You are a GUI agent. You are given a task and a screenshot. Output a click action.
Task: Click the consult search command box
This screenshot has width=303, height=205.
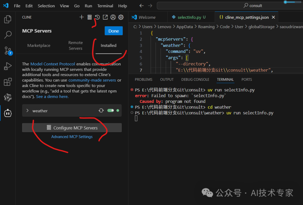(230, 6)
